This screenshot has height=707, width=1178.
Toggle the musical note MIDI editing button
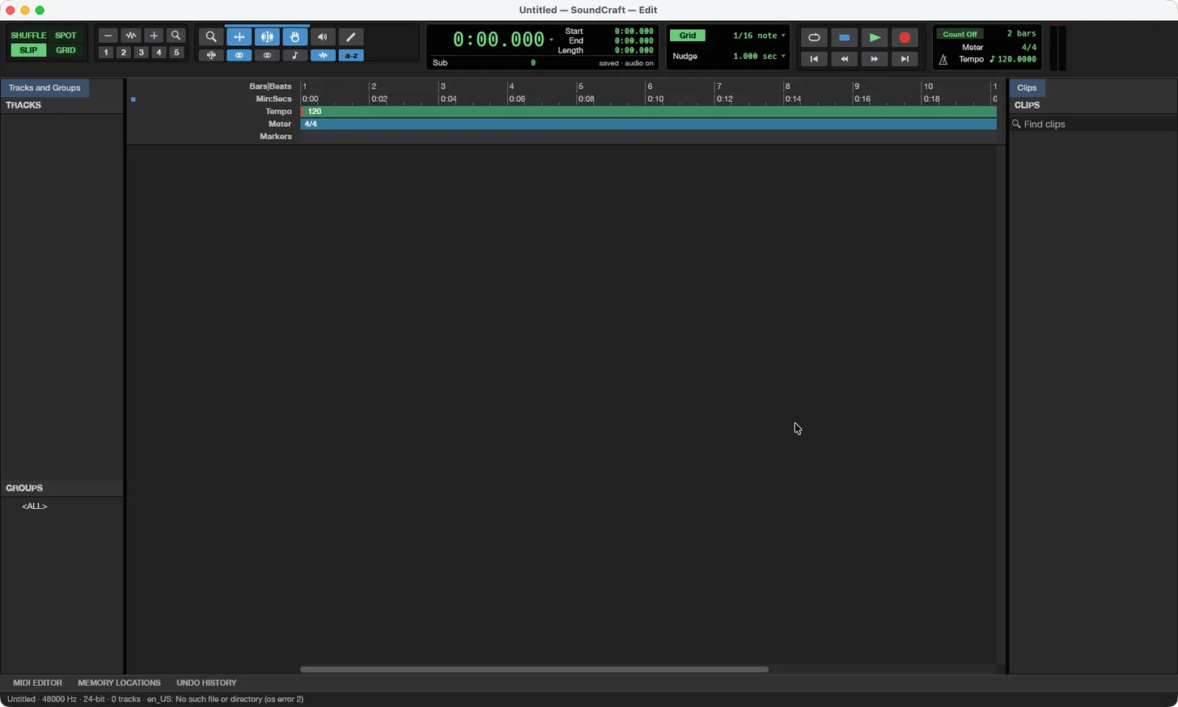tap(295, 56)
